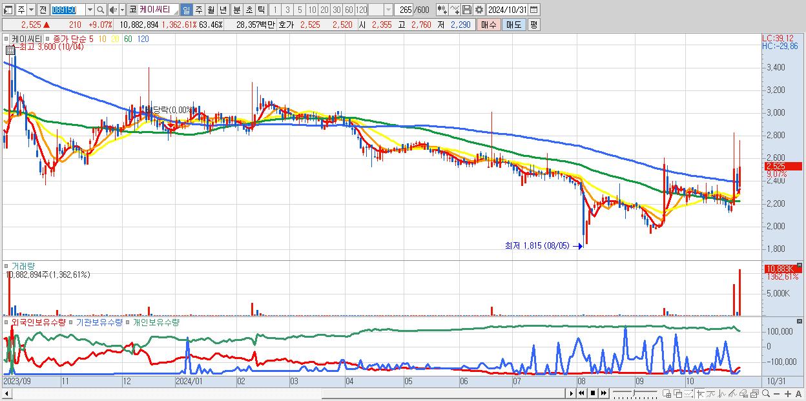Expand the stock code history dropdown
Viewport: 806px width, 401px height.
tap(89, 10)
